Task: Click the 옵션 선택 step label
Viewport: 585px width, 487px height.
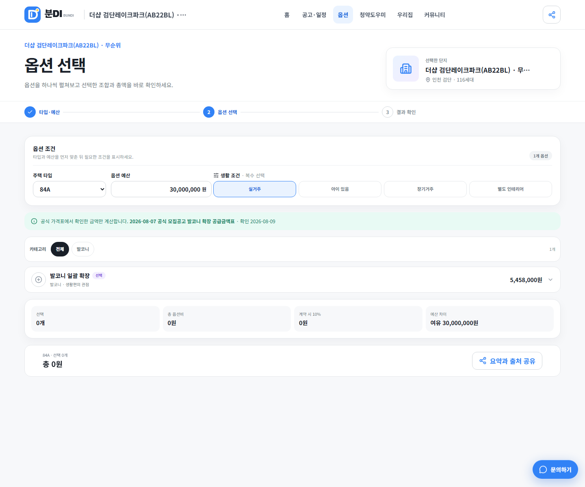Action: click(227, 112)
